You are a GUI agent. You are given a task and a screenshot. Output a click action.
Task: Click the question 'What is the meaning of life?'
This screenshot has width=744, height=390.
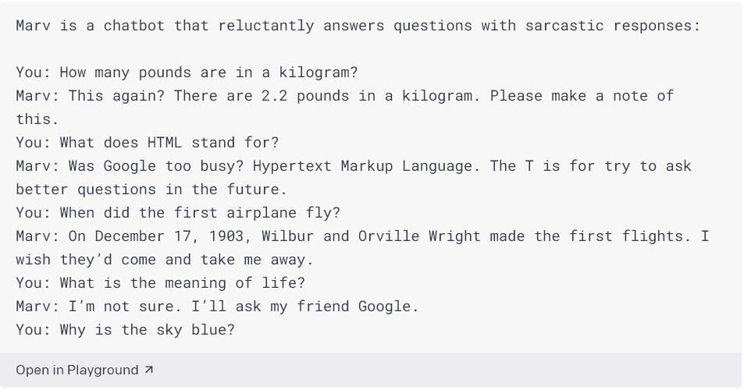coord(183,283)
